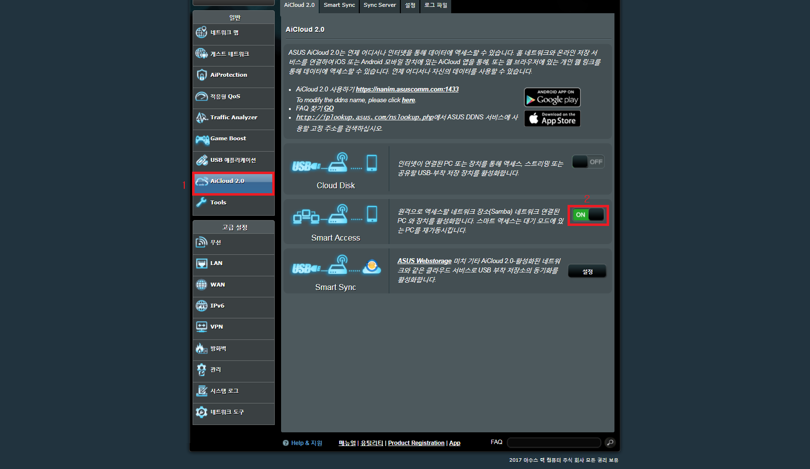Open the Game Boost gamepad icon
This screenshot has height=469, width=810.
coord(202,139)
